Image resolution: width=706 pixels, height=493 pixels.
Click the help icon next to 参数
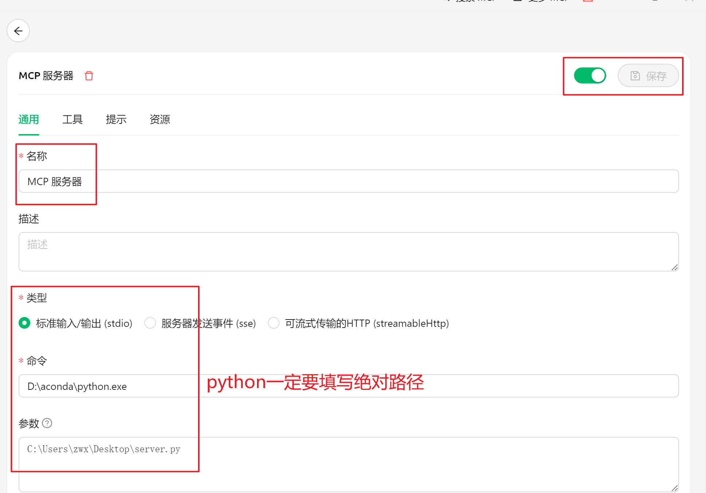point(47,423)
